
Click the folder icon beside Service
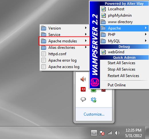click(44, 34)
